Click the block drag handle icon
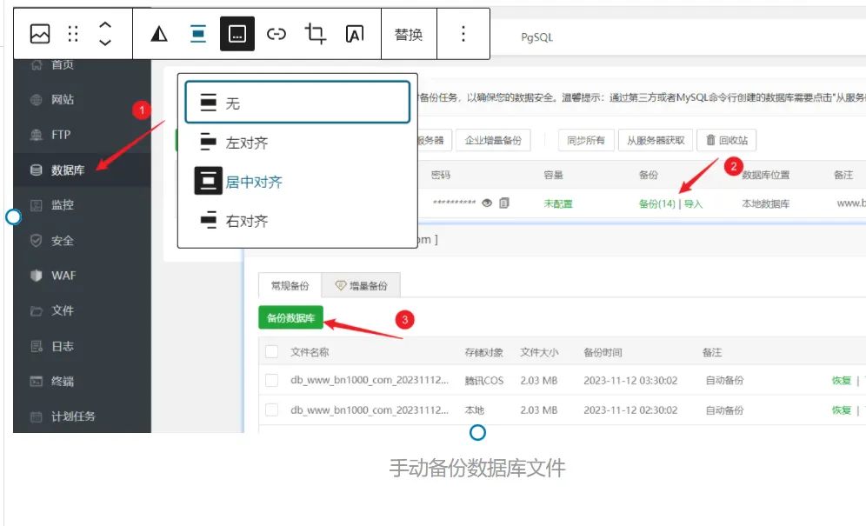This screenshot has width=866, height=526. point(73,34)
